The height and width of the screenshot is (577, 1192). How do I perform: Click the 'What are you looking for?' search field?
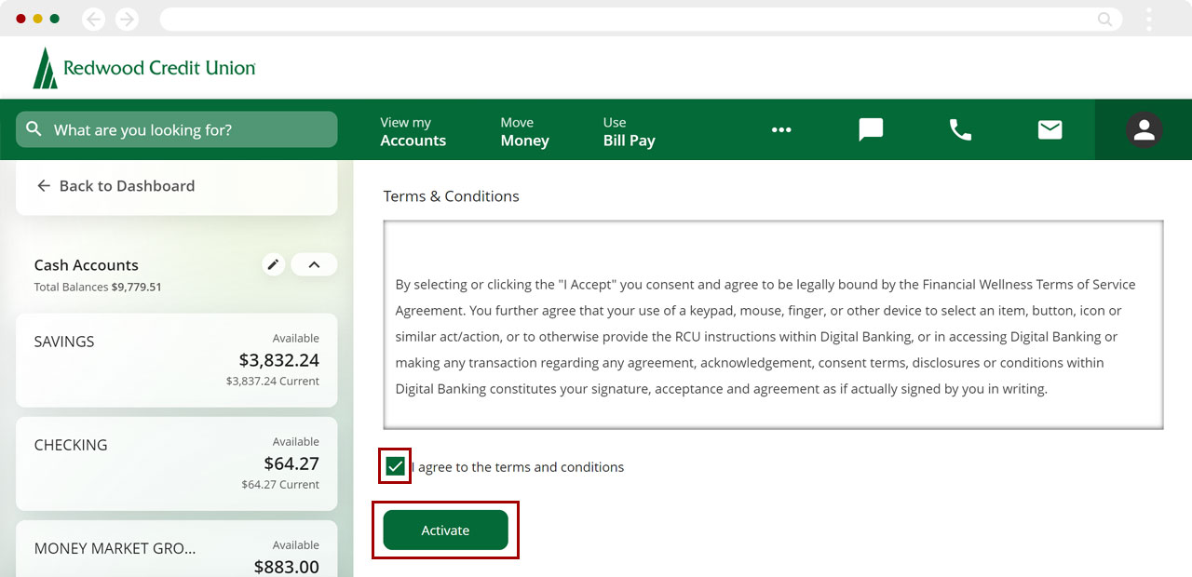tap(186, 130)
